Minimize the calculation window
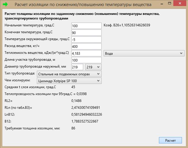This screenshot has width=188, height=148. click(x=162, y=3)
